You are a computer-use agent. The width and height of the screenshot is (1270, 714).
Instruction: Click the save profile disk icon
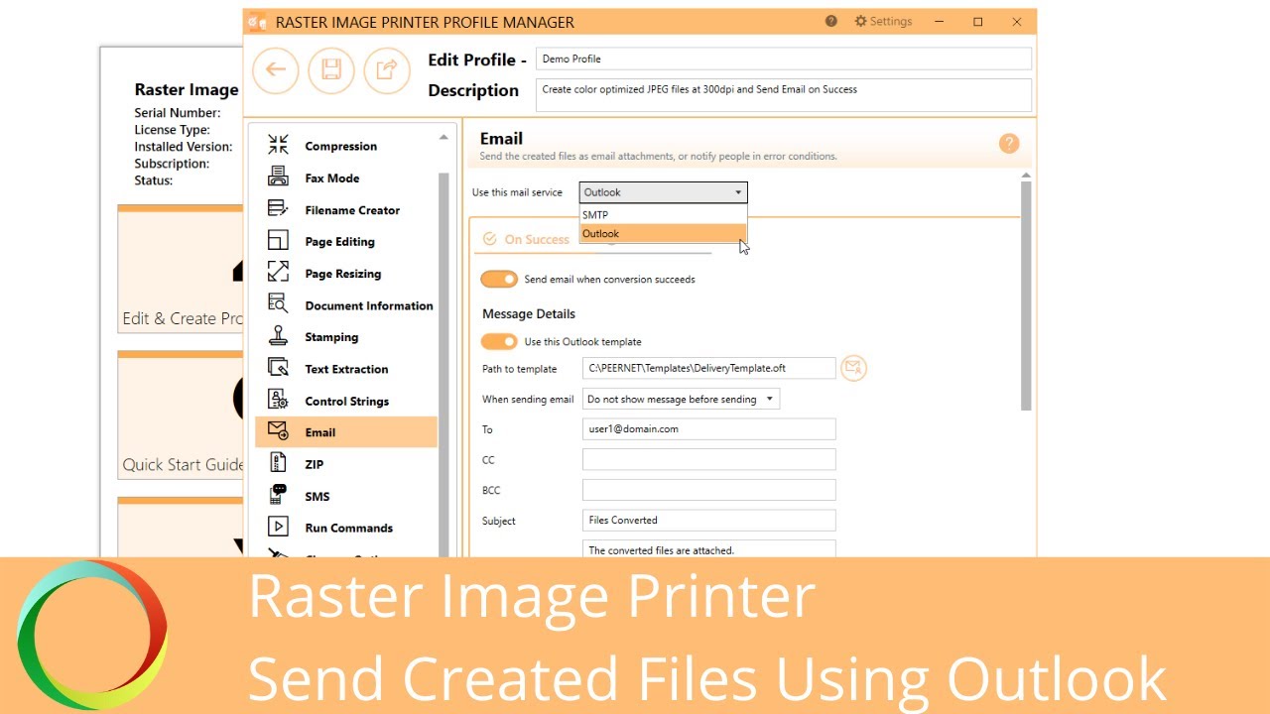tap(331, 69)
